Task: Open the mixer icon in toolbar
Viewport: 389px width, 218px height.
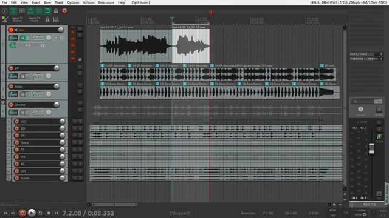Action: click(56, 19)
